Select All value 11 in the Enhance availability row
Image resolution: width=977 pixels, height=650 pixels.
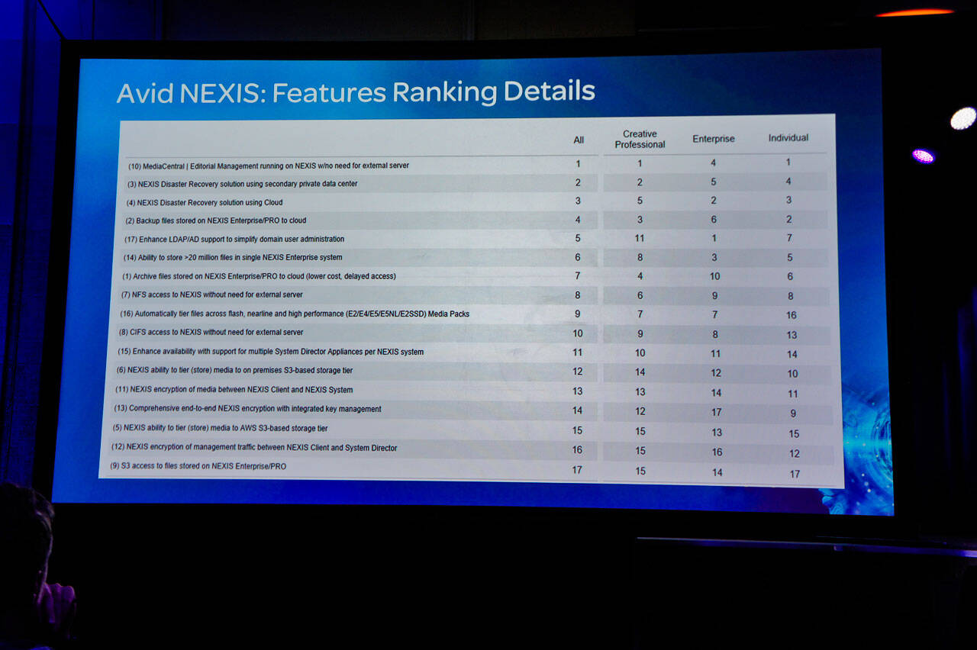(578, 352)
